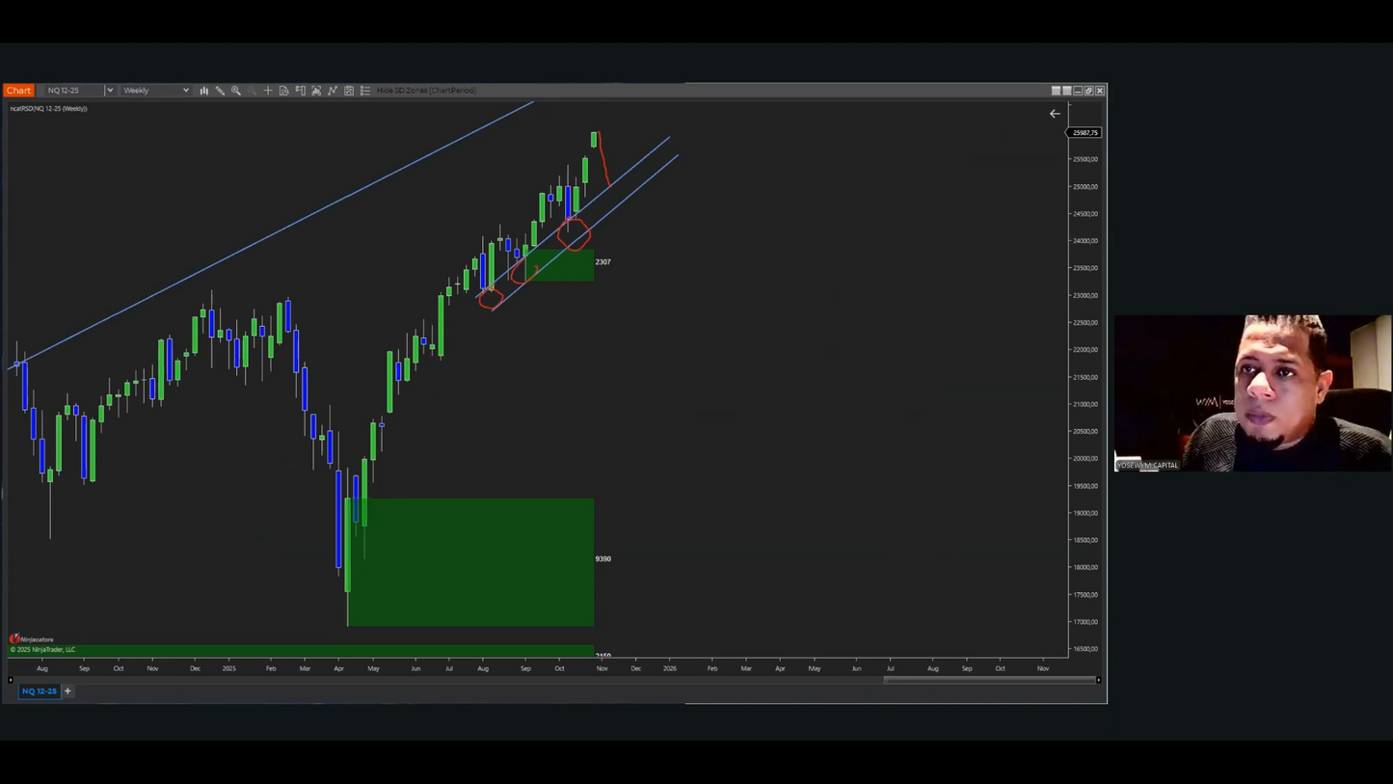Open the Weekly interval dropdown
The width and height of the screenshot is (1393, 784).
(155, 91)
